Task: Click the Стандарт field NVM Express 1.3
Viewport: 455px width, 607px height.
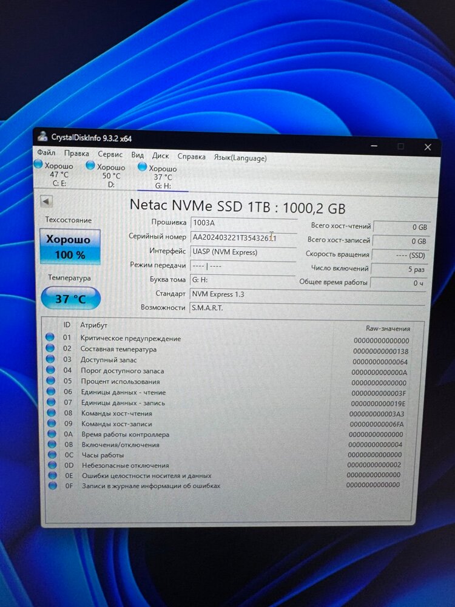Action: click(308, 294)
